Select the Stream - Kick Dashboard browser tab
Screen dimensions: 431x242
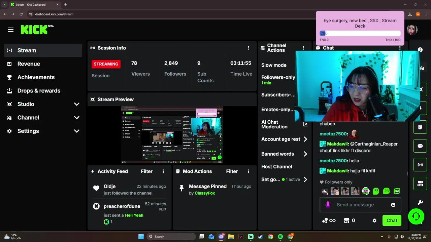tap(35, 5)
